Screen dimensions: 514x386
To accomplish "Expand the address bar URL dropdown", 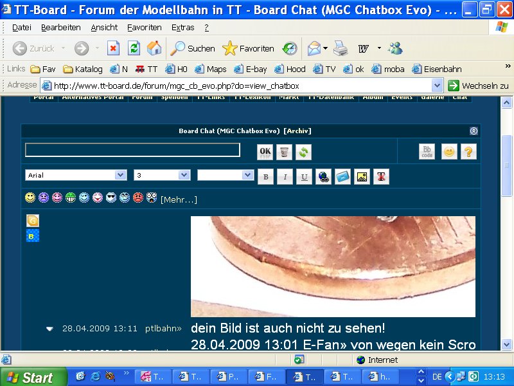I will click(437, 86).
